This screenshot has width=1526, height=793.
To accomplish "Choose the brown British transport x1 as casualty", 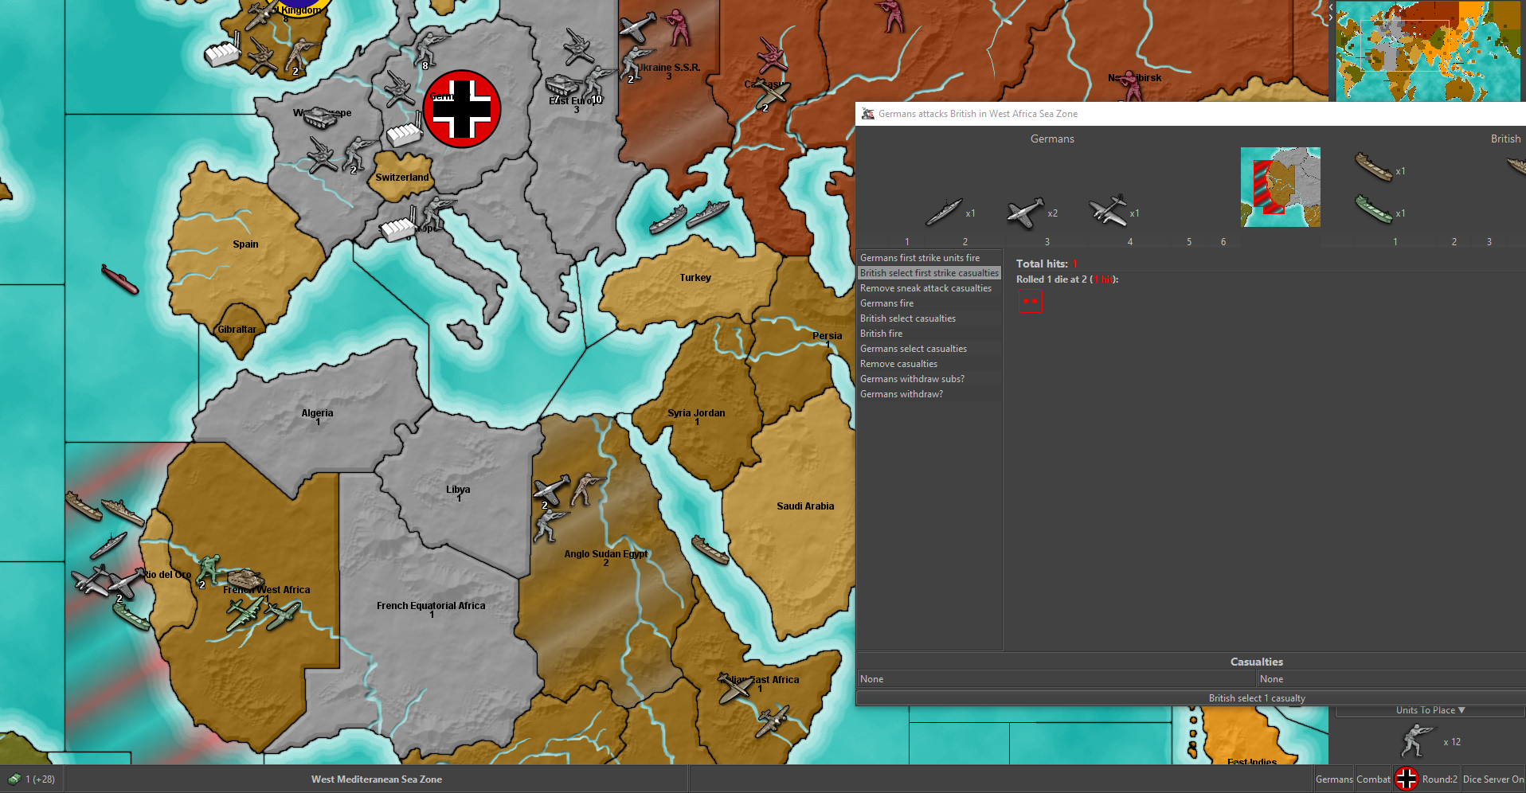I will click(1374, 167).
